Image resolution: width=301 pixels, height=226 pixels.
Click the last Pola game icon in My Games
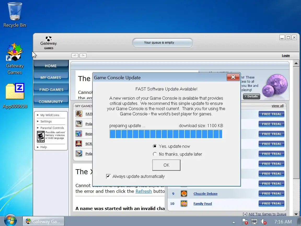point(79,154)
